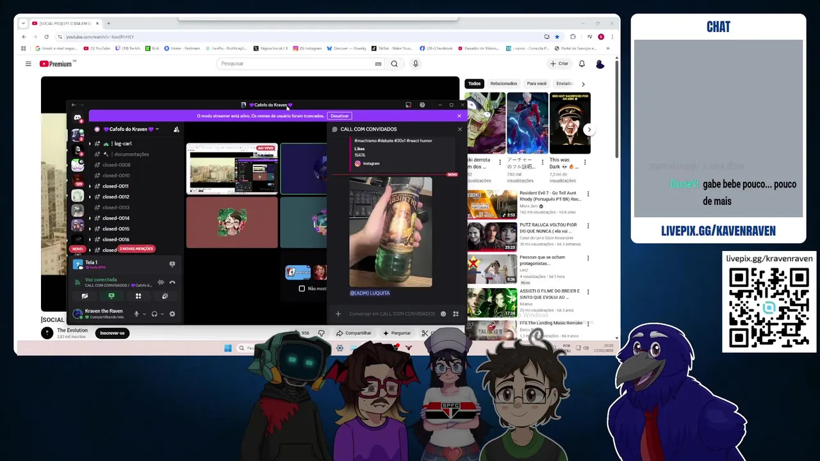This screenshot has height=461, width=820.
Task: Close the CALL COM CONVIDADOS chat panel
Action: click(459, 129)
